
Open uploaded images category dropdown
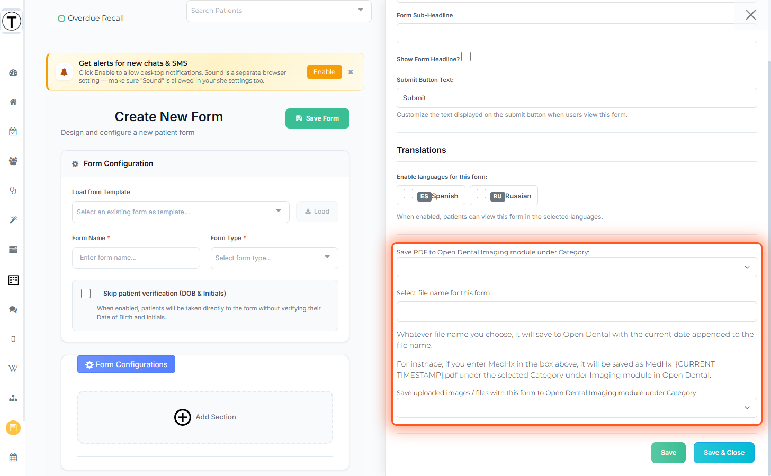(577, 408)
